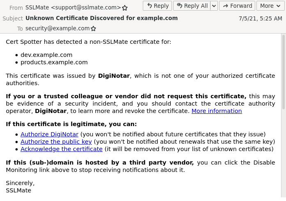Follow the Authorize DigiNotar link
The height and width of the screenshot is (201, 286).
pos(49,134)
